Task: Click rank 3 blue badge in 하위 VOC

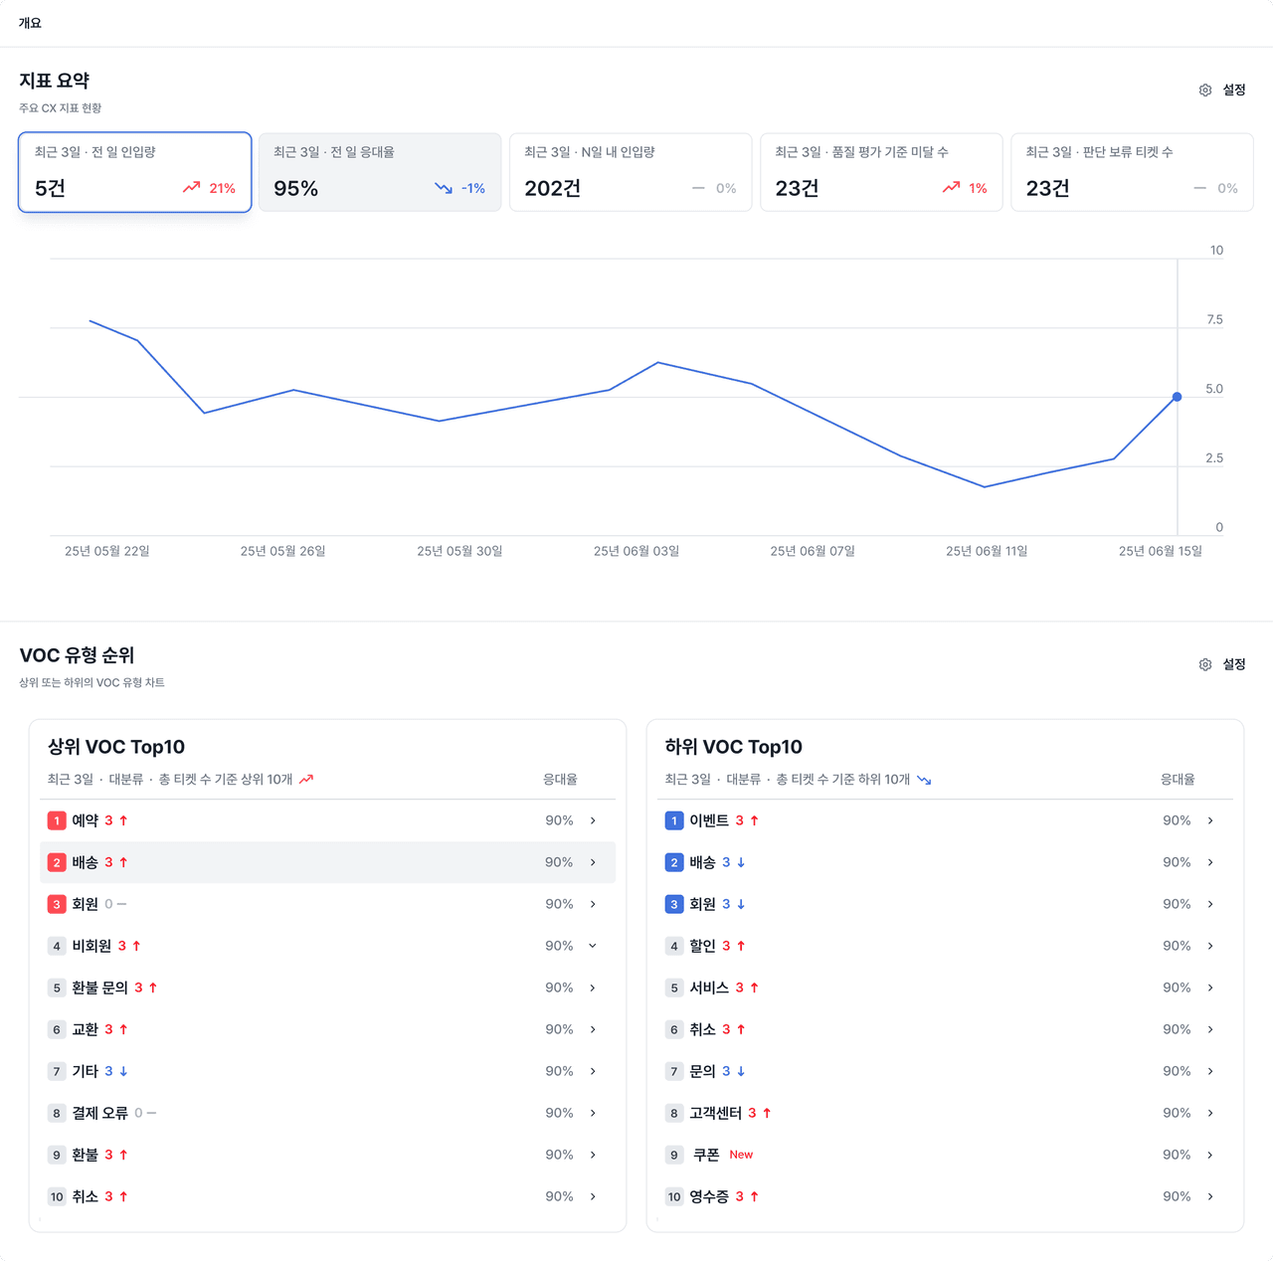Action: coord(674,904)
